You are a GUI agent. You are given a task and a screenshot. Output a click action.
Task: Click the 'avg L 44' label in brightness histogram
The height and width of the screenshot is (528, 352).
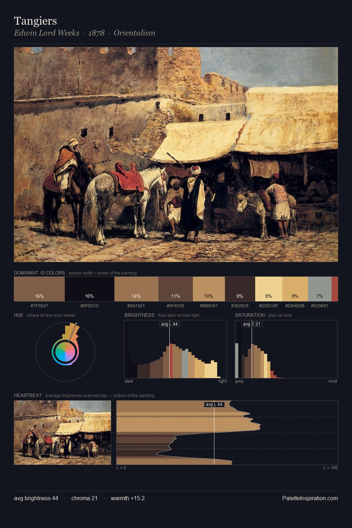[x=170, y=324]
